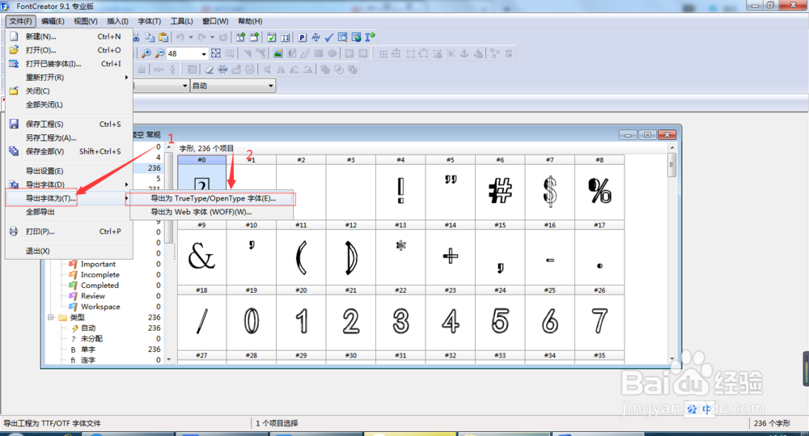The image size is (809, 436).
Task: Click the grid display icon in toolbar
Action: pos(383,53)
